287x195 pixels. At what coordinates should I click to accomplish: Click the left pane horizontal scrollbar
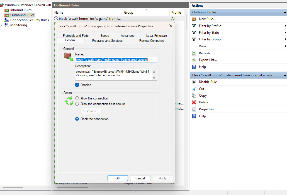click(x=13, y=188)
